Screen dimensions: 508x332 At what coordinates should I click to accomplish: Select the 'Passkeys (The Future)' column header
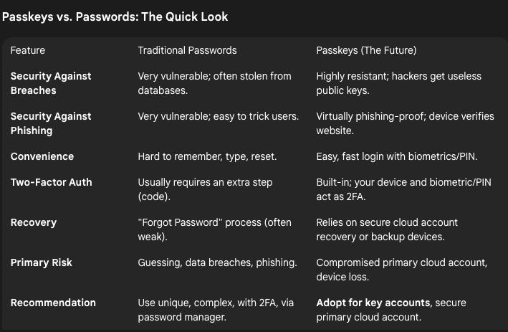366,50
